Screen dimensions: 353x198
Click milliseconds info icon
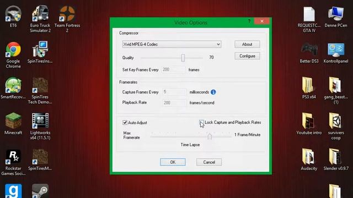pos(213,92)
